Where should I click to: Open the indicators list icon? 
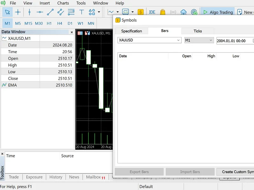tap(125, 12)
